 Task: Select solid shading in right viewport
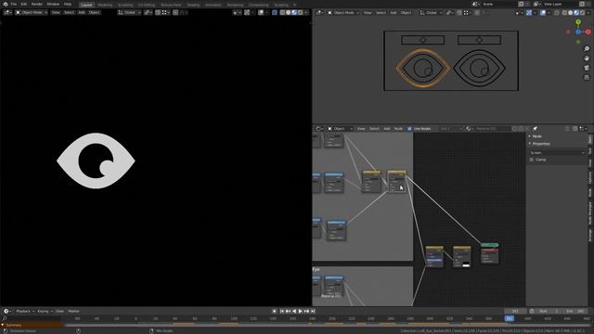click(x=570, y=12)
